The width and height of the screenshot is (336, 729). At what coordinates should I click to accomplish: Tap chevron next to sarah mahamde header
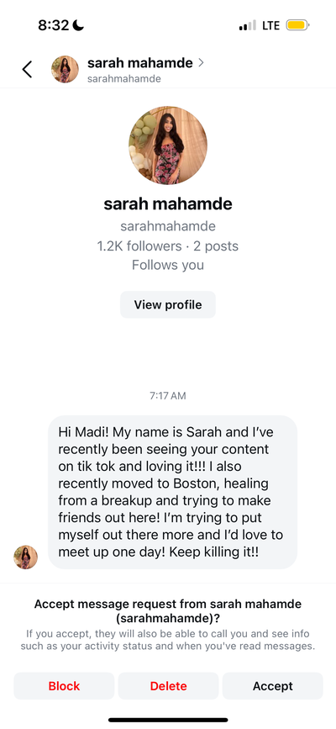point(201,63)
